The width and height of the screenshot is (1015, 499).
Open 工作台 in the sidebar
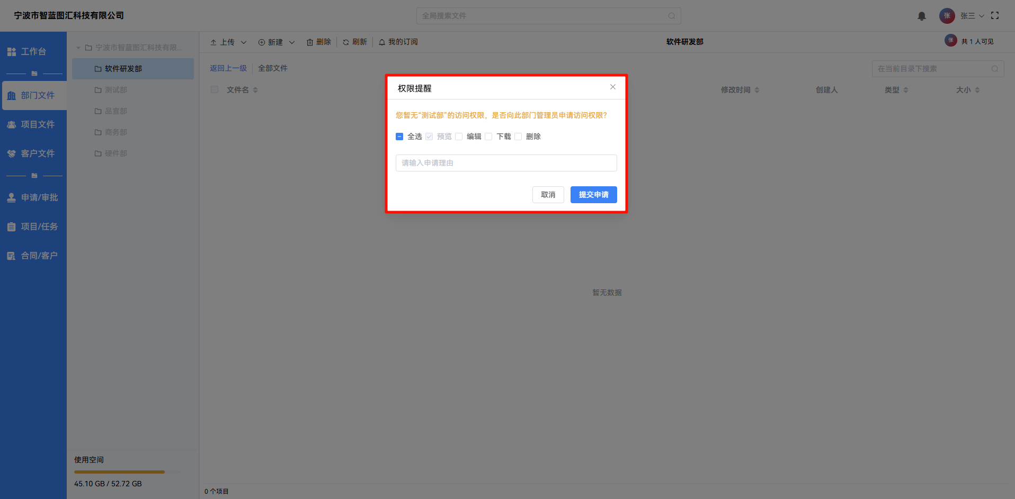[33, 52]
